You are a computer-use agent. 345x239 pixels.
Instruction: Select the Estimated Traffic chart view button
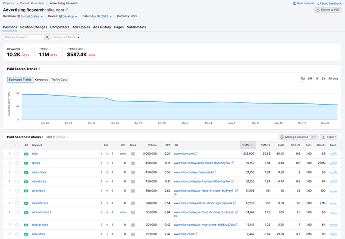pyautogui.click(x=20, y=80)
